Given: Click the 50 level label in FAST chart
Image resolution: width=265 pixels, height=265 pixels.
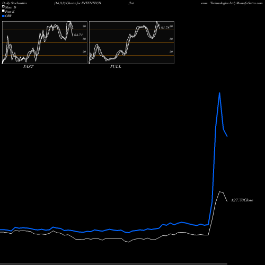Looking at the screenshot, I should pyautogui.click(x=84, y=39).
